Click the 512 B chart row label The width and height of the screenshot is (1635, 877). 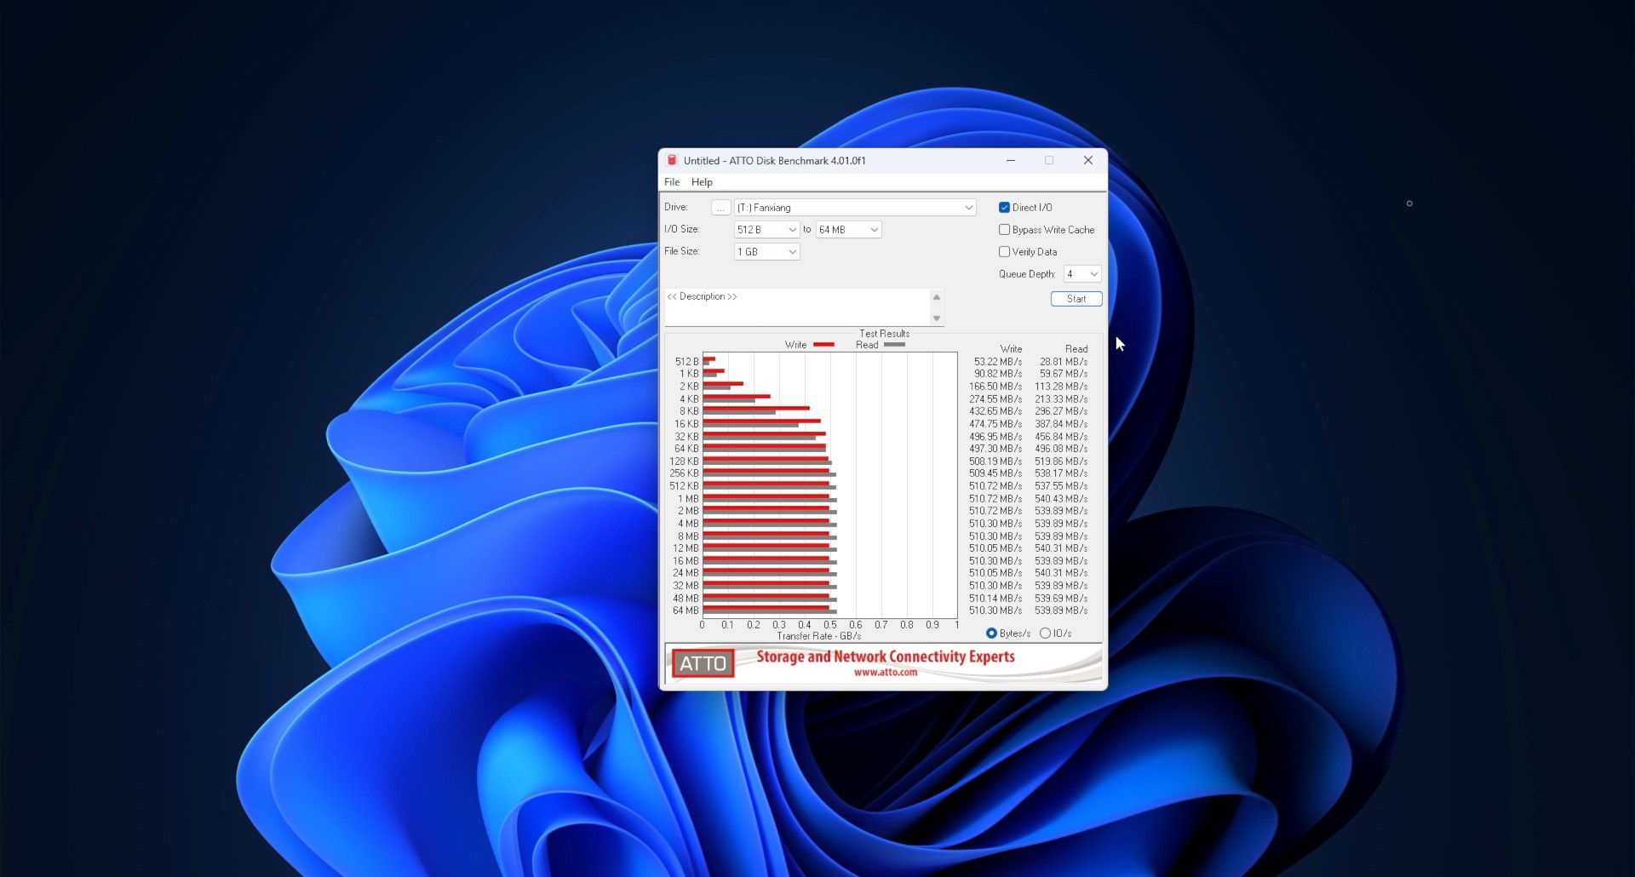coord(686,362)
